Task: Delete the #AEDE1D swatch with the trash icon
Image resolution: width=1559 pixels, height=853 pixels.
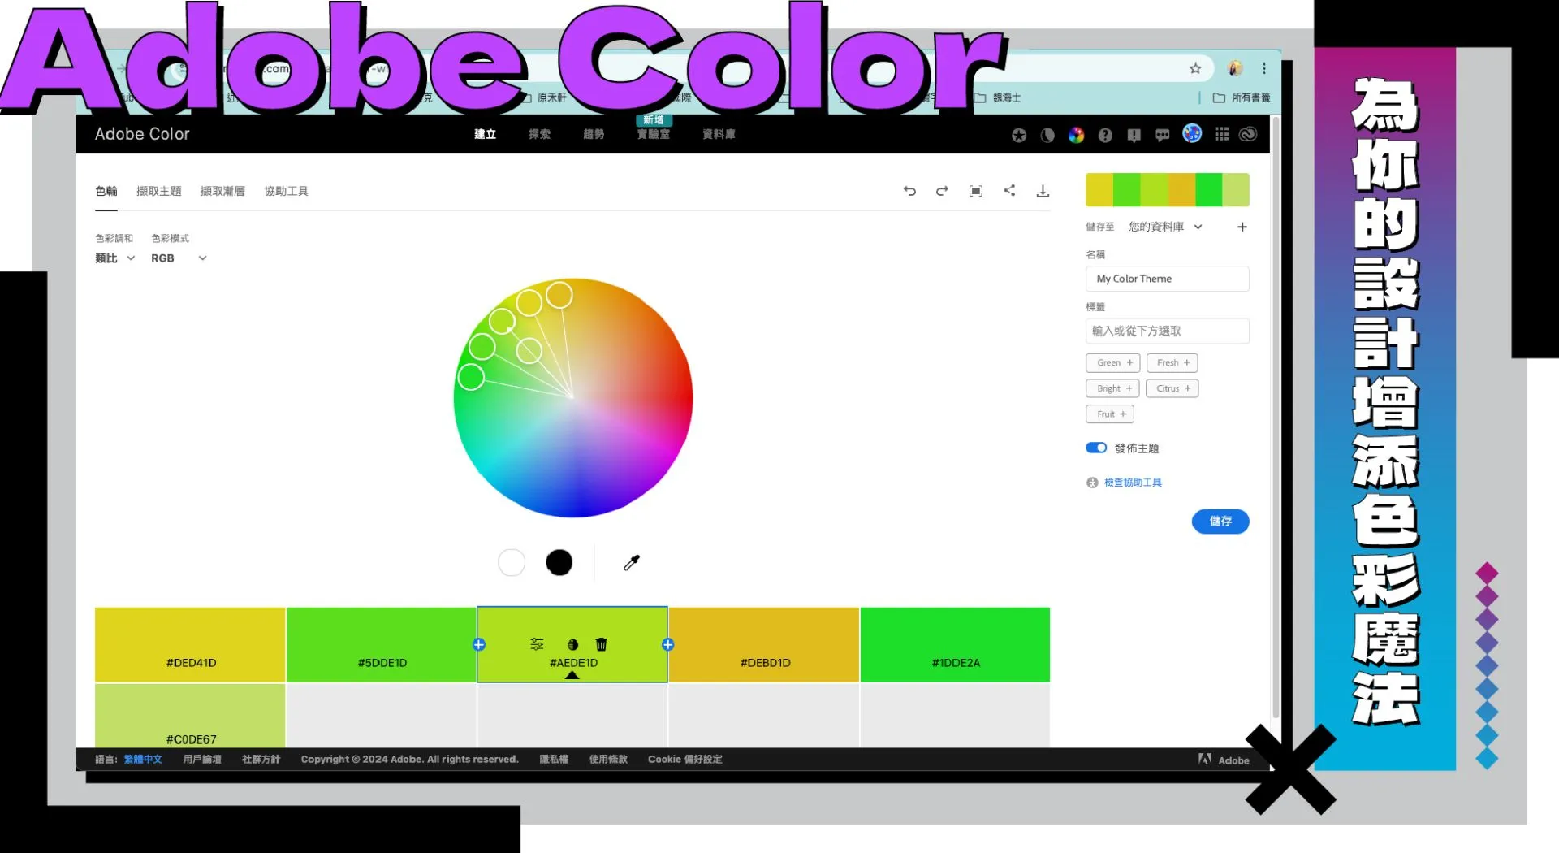Action: (602, 644)
